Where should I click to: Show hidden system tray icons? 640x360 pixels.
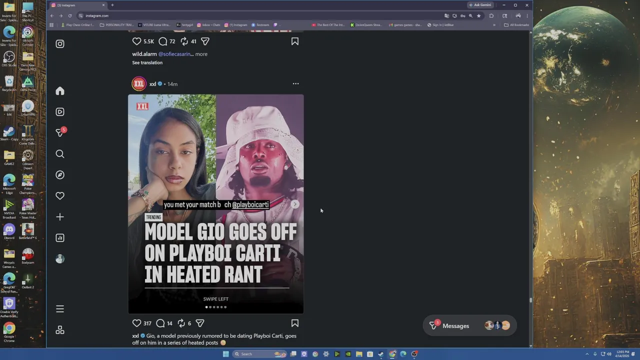587,354
